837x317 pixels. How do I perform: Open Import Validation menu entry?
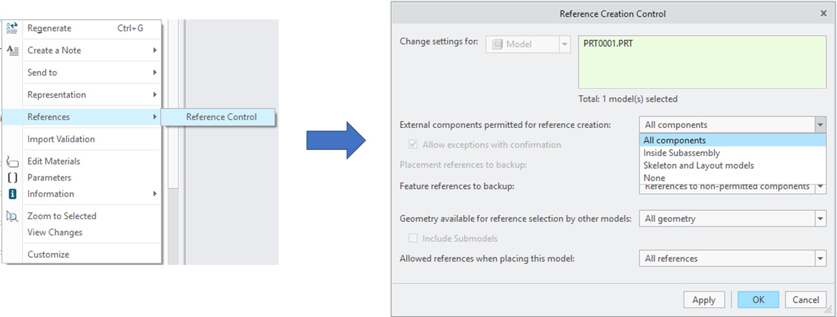61,139
